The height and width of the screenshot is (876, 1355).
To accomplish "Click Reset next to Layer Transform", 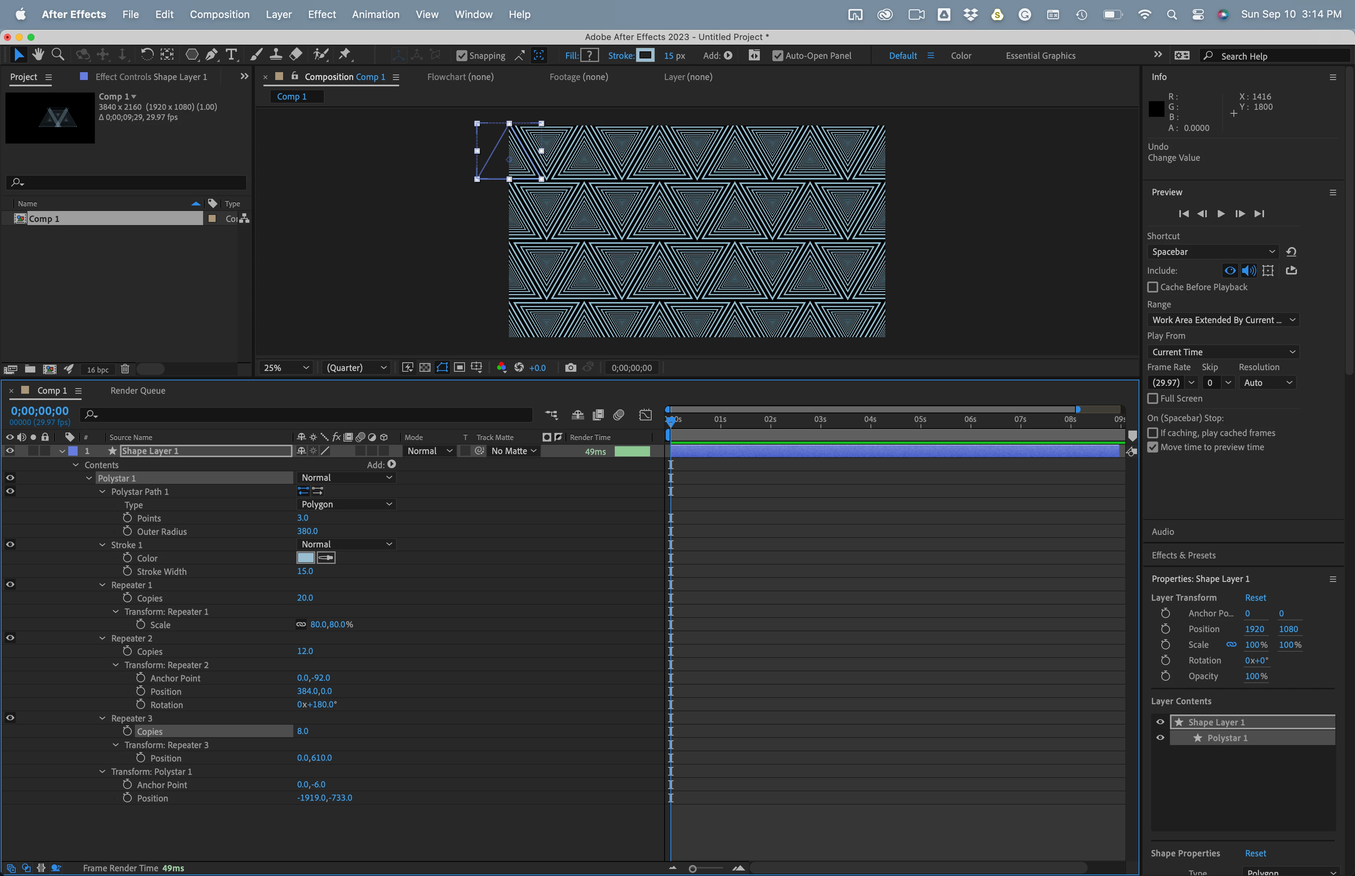I will [x=1255, y=597].
